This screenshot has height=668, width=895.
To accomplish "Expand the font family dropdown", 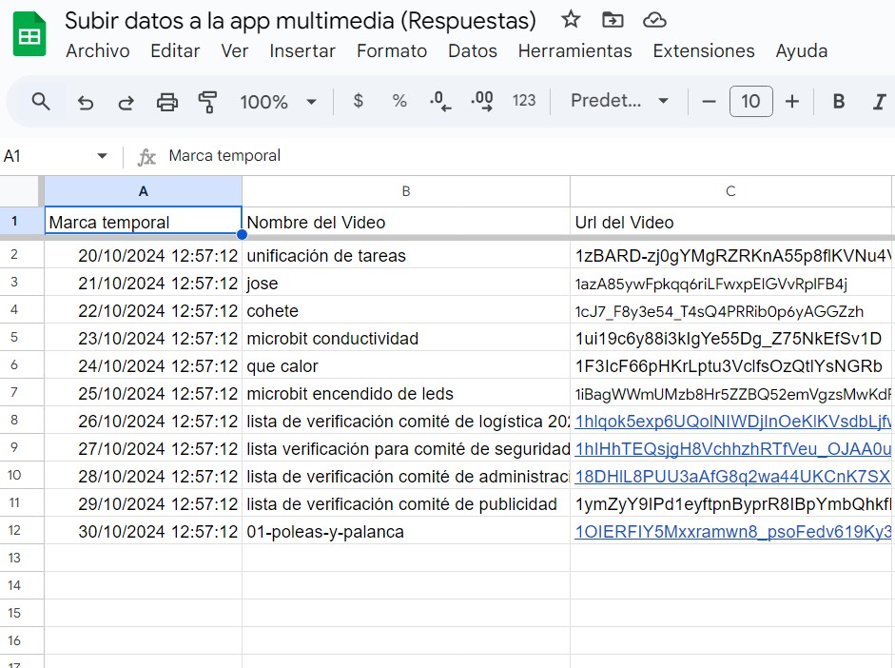I will (619, 101).
